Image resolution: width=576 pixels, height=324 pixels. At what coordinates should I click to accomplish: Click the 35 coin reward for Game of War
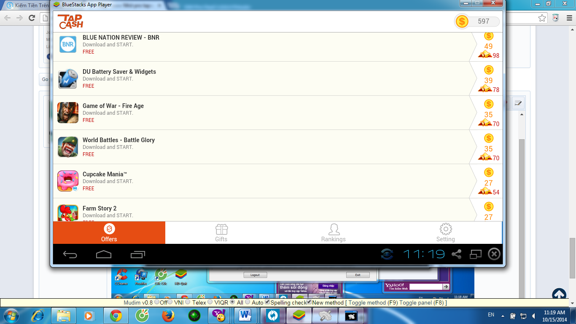pos(488,115)
